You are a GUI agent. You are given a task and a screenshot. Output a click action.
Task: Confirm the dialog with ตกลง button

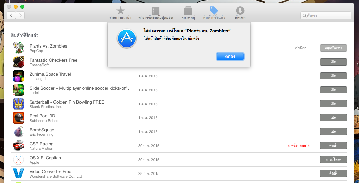tap(230, 56)
